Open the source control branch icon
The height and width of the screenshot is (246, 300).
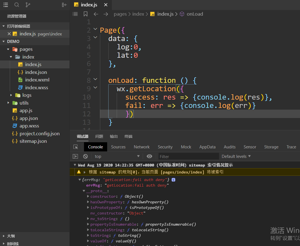coord(28,5)
